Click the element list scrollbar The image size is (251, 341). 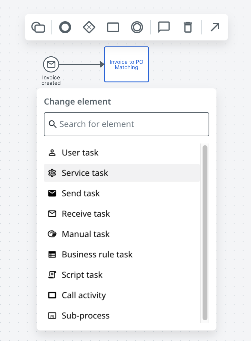[205, 233]
